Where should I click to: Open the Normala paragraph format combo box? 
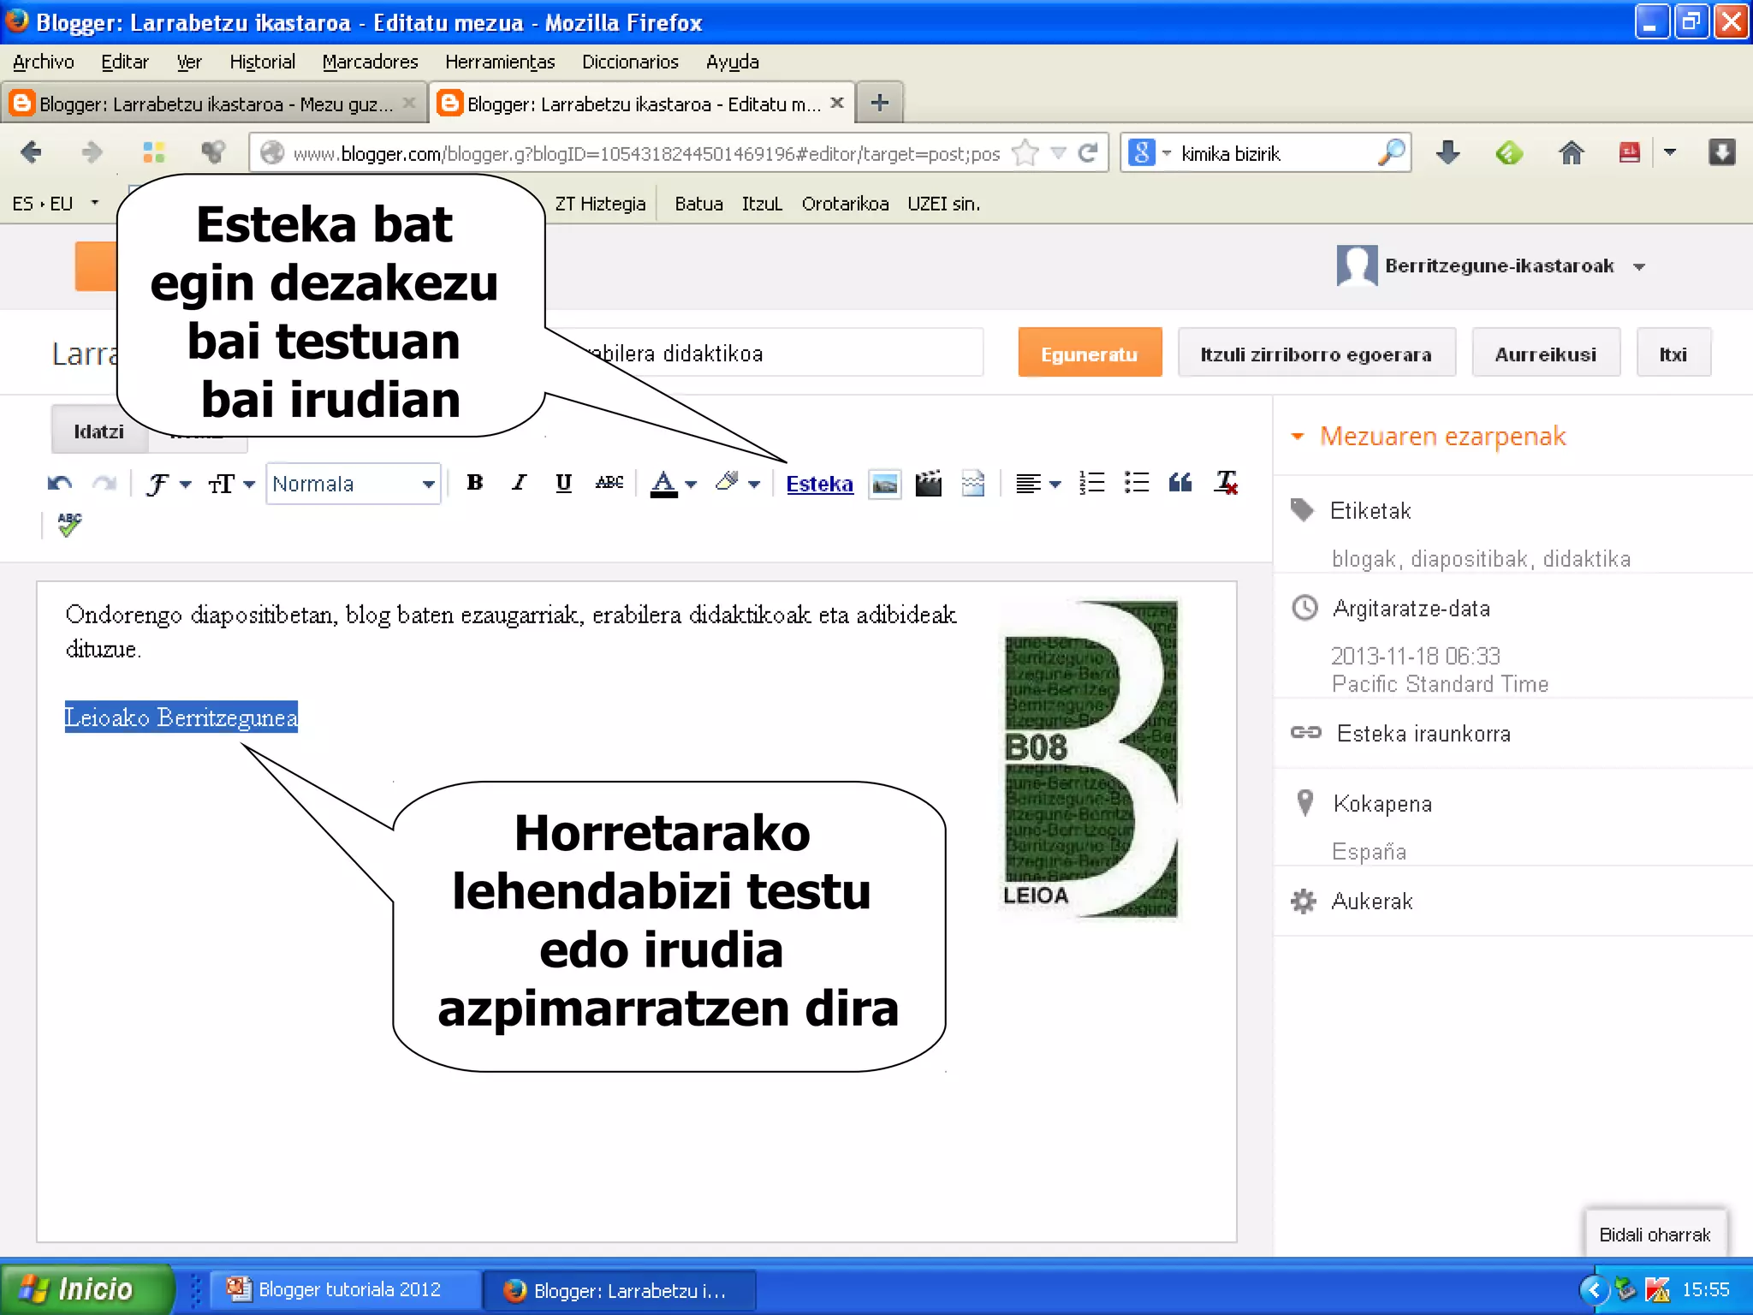(x=354, y=484)
